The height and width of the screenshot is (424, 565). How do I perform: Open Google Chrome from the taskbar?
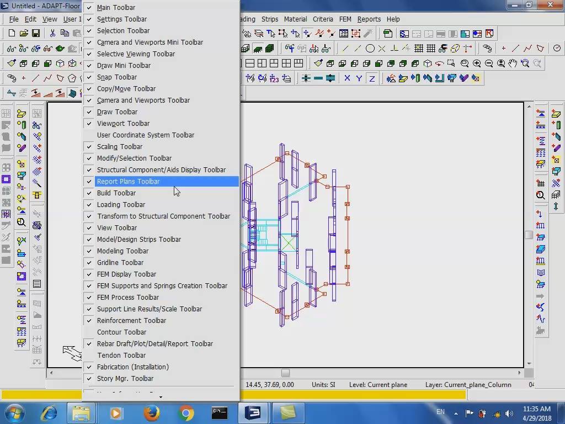point(185,413)
